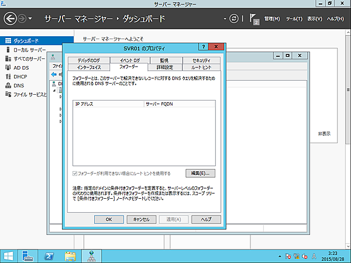The height and width of the screenshot is (263, 351).
Task: Open the ツール(T) menu
Action: coord(294,19)
